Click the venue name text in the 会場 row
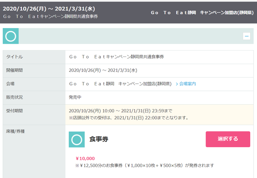 [120, 84]
